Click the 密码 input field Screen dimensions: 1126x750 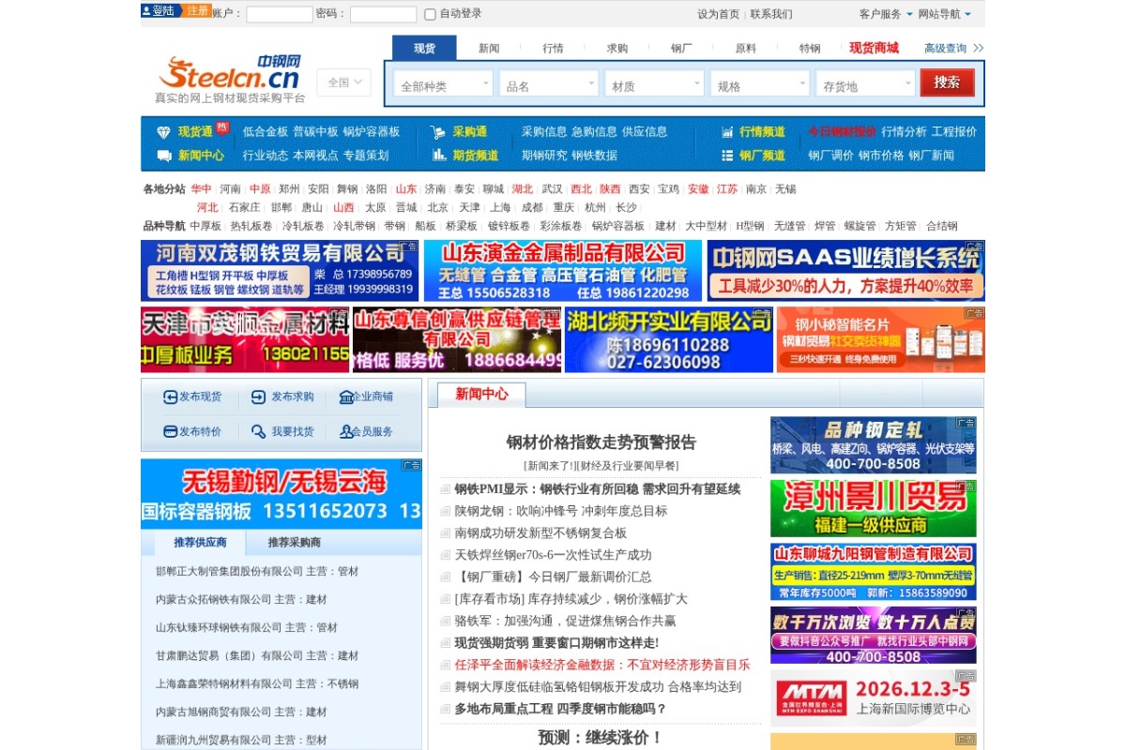coord(383,14)
